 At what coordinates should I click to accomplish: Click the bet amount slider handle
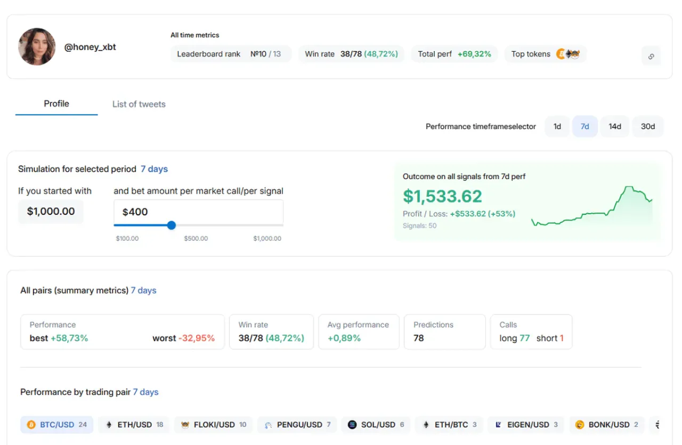point(172,225)
